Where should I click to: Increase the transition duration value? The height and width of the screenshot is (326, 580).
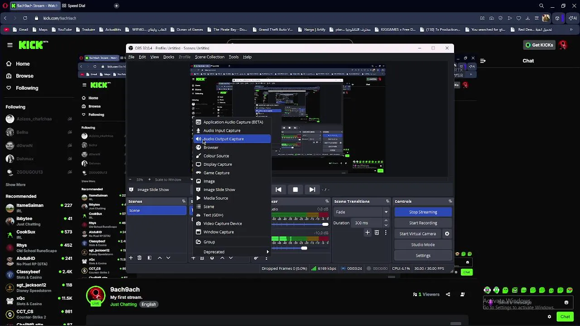tap(386, 221)
